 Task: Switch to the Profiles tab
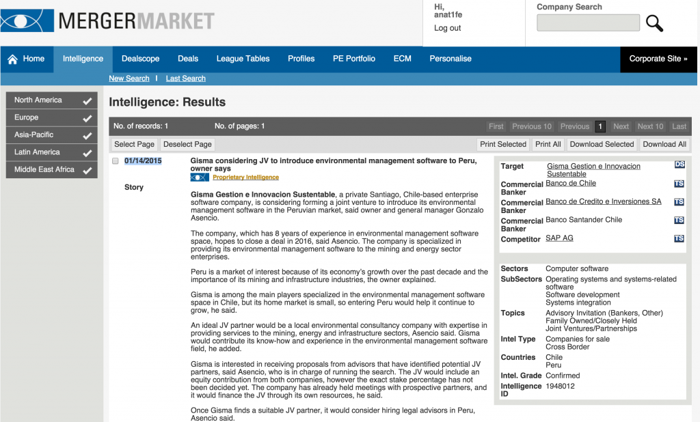coord(301,59)
